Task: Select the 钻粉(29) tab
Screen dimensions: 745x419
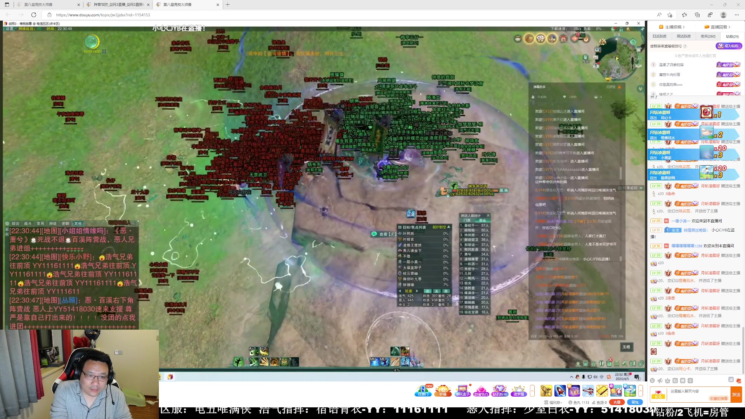Action: pyautogui.click(x=732, y=36)
